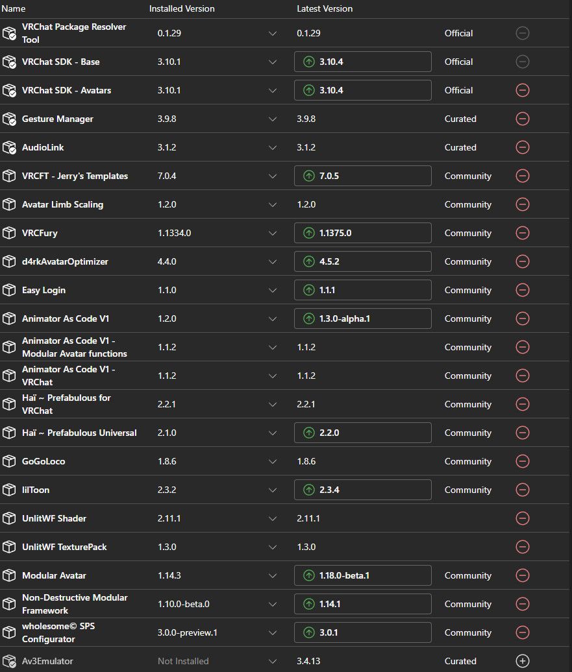572x672 pixels.
Task: Click the latest version 3.4.13 of Av3Emulator
Action: 308,661
